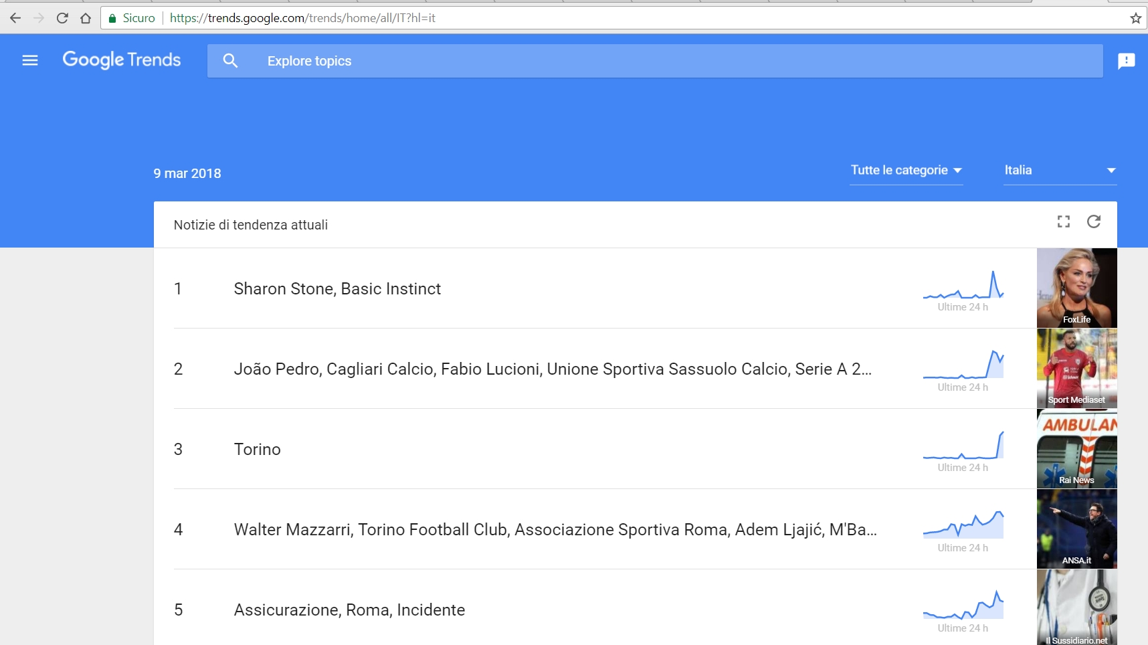
Task: Open the Tutte le categorie dropdown
Action: pos(906,171)
